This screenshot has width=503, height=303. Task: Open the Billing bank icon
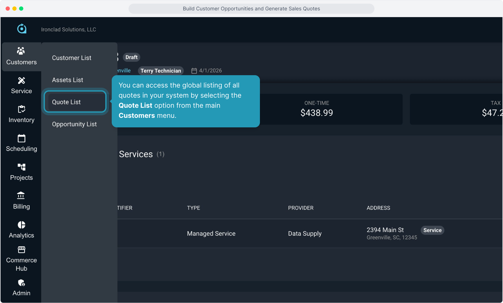pos(21,196)
